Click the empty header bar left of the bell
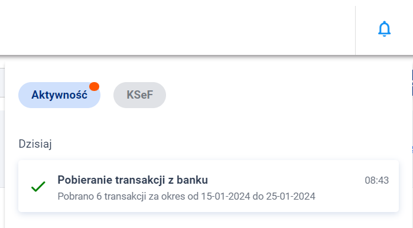The width and height of the screenshot is (413, 228). pyautogui.click(x=177, y=28)
